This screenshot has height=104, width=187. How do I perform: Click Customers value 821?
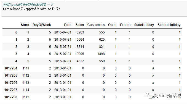click(102, 47)
